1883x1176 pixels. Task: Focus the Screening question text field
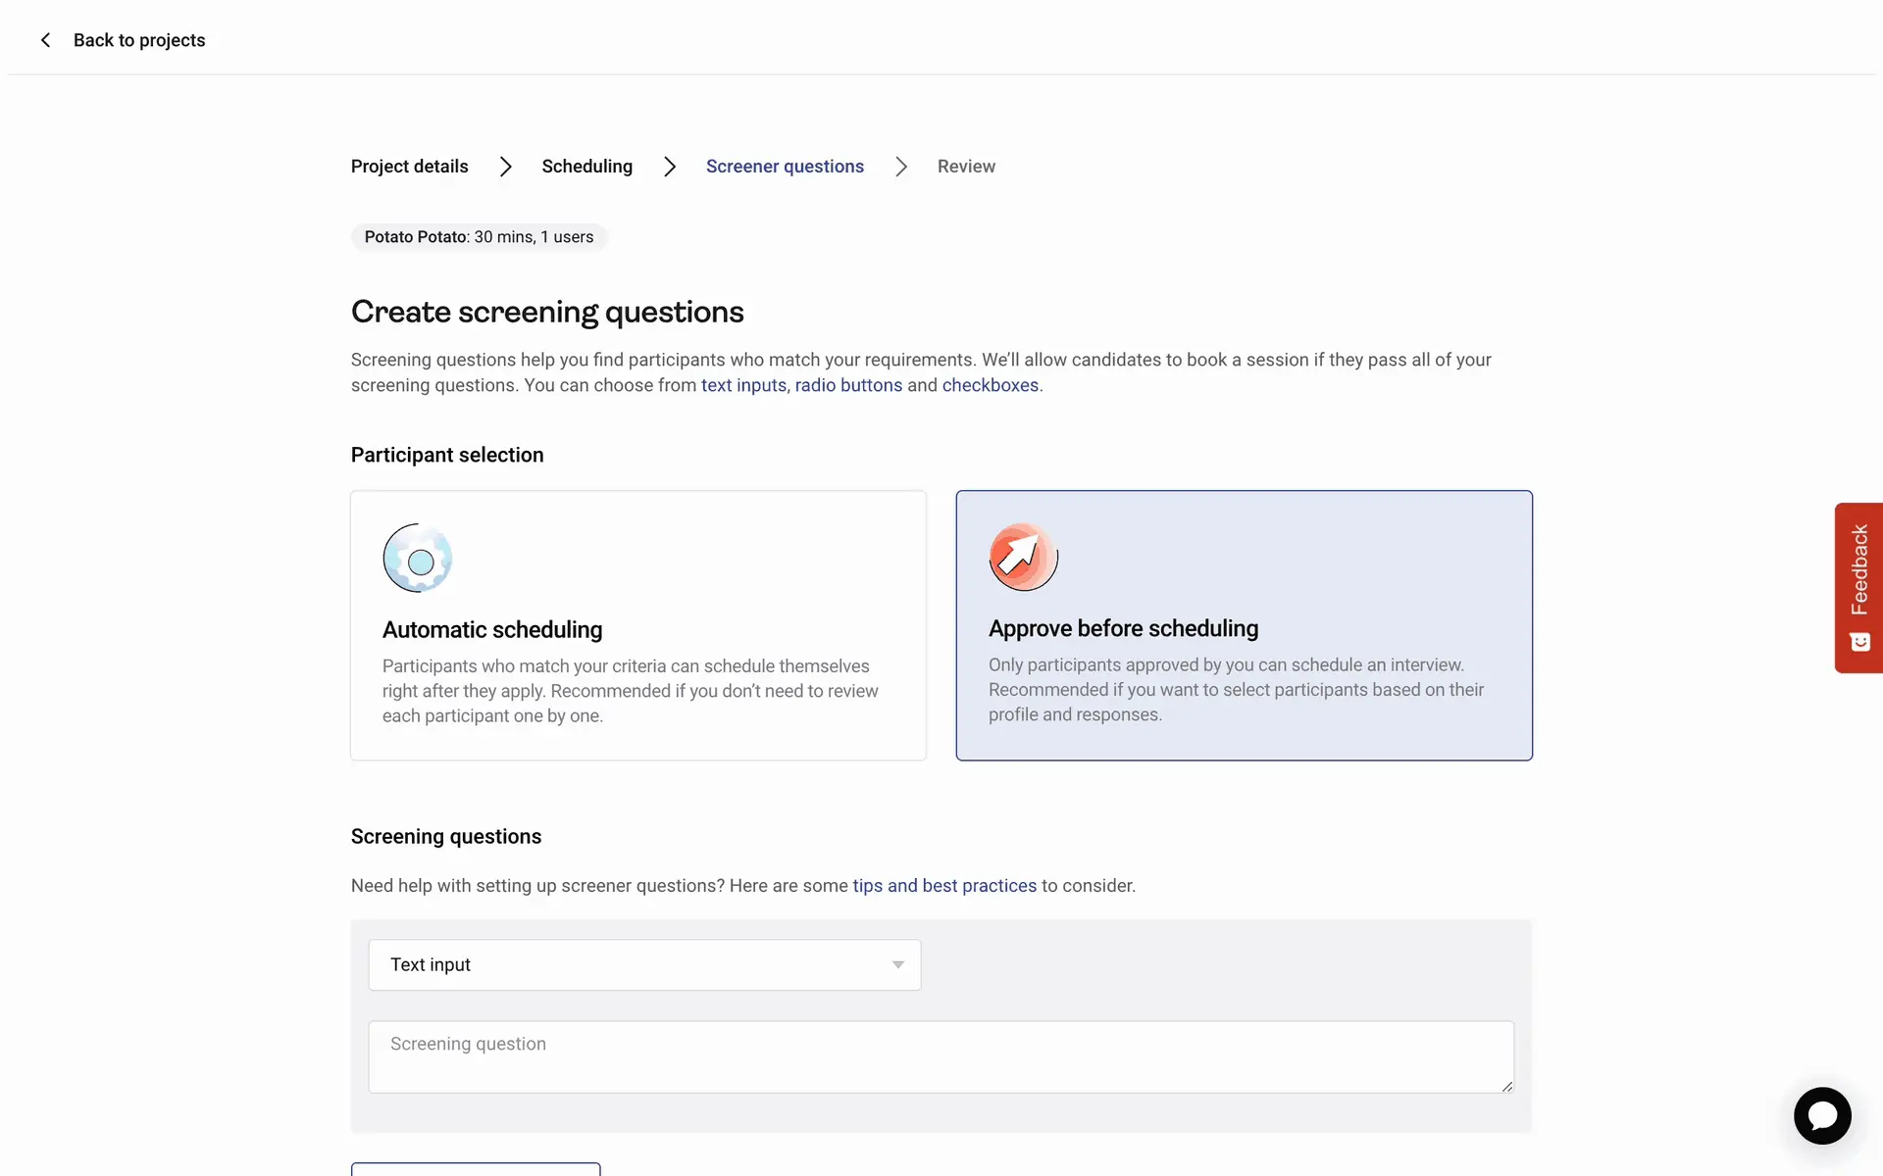pos(940,1056)
